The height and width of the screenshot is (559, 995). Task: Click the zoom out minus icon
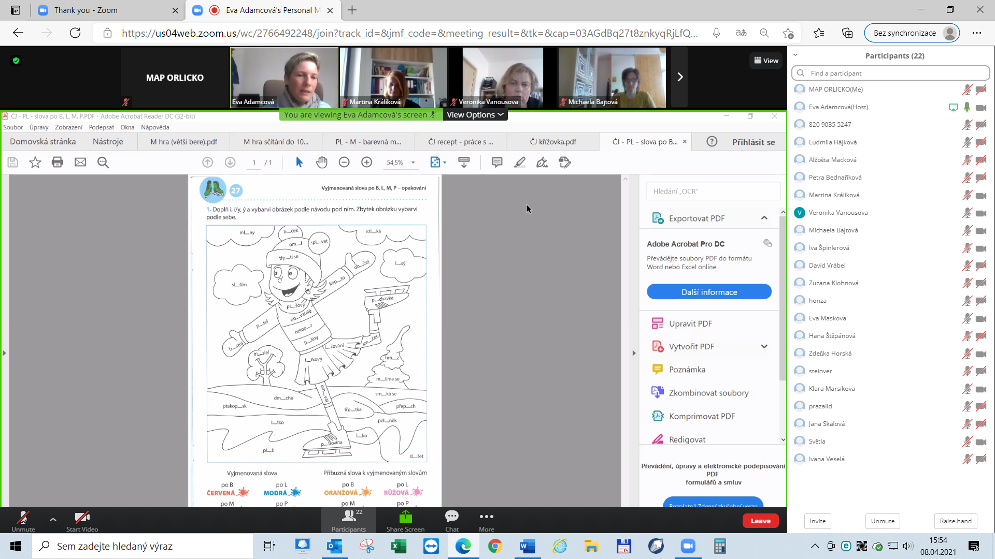coord(344,163)
